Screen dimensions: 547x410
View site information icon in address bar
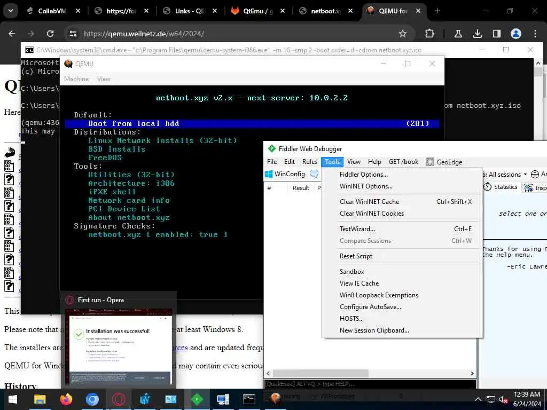pos(73,34)
